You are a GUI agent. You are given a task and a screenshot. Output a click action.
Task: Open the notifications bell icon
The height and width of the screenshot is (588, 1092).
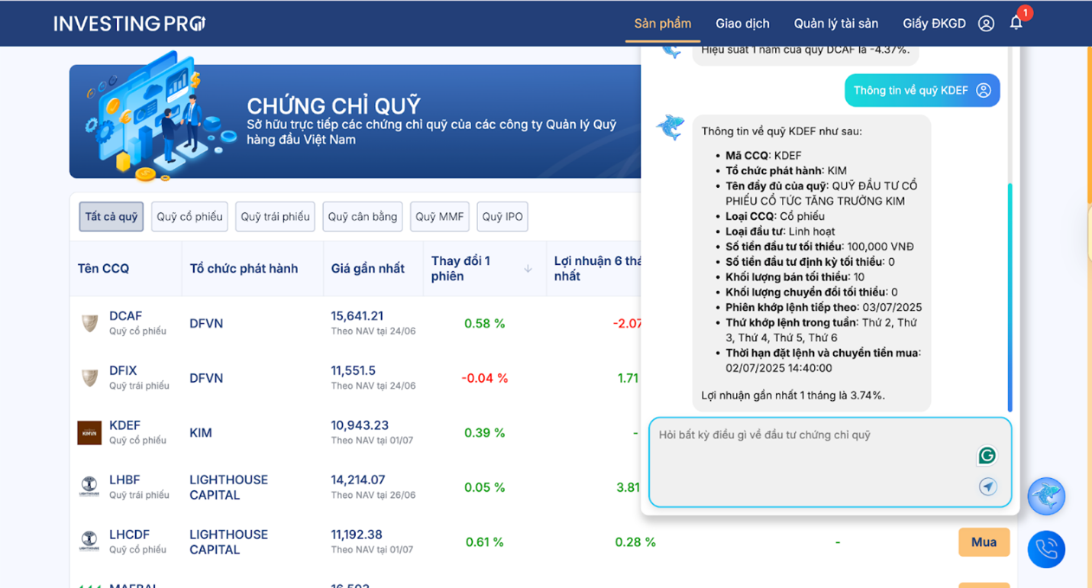pyautogui.click(x=1016, y=23)
